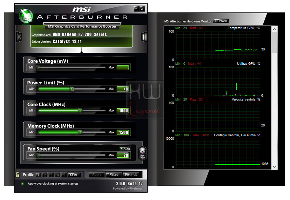Detach the Hardware Monitor panel
This screenshot has height=200, width=290.
click(221, 21)
